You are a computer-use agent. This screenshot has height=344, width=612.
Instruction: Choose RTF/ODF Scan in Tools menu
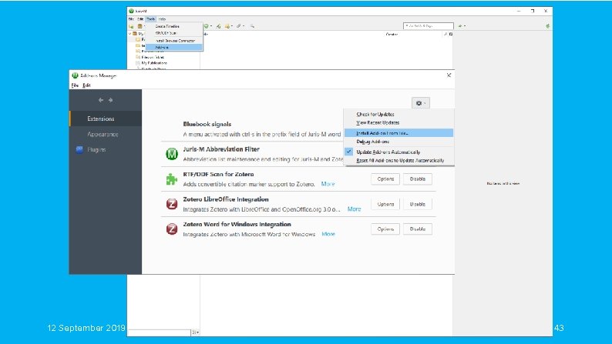pyautogui.click(x=174, y=33)
